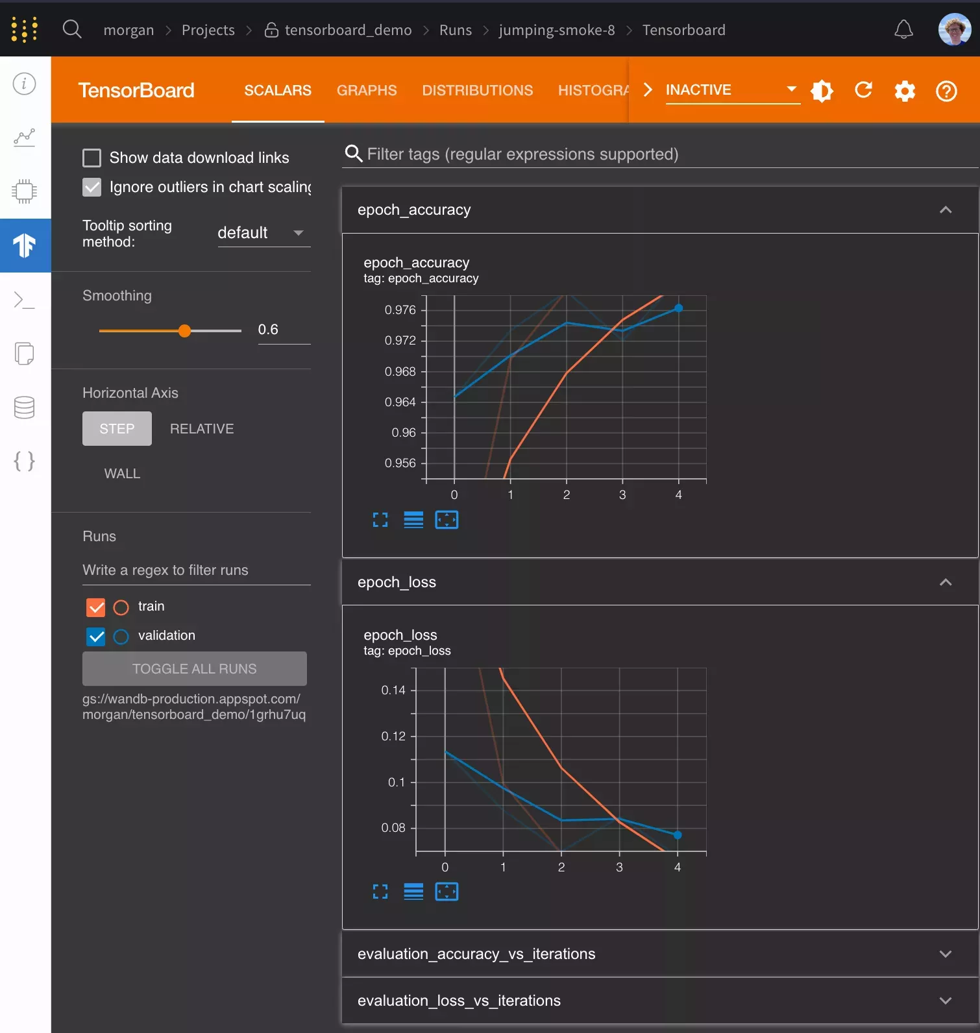This screenshot has width=980, height=1033.
Task: Click the TOGGLE ALL RUNS button
Action: (x=195, y=669)
